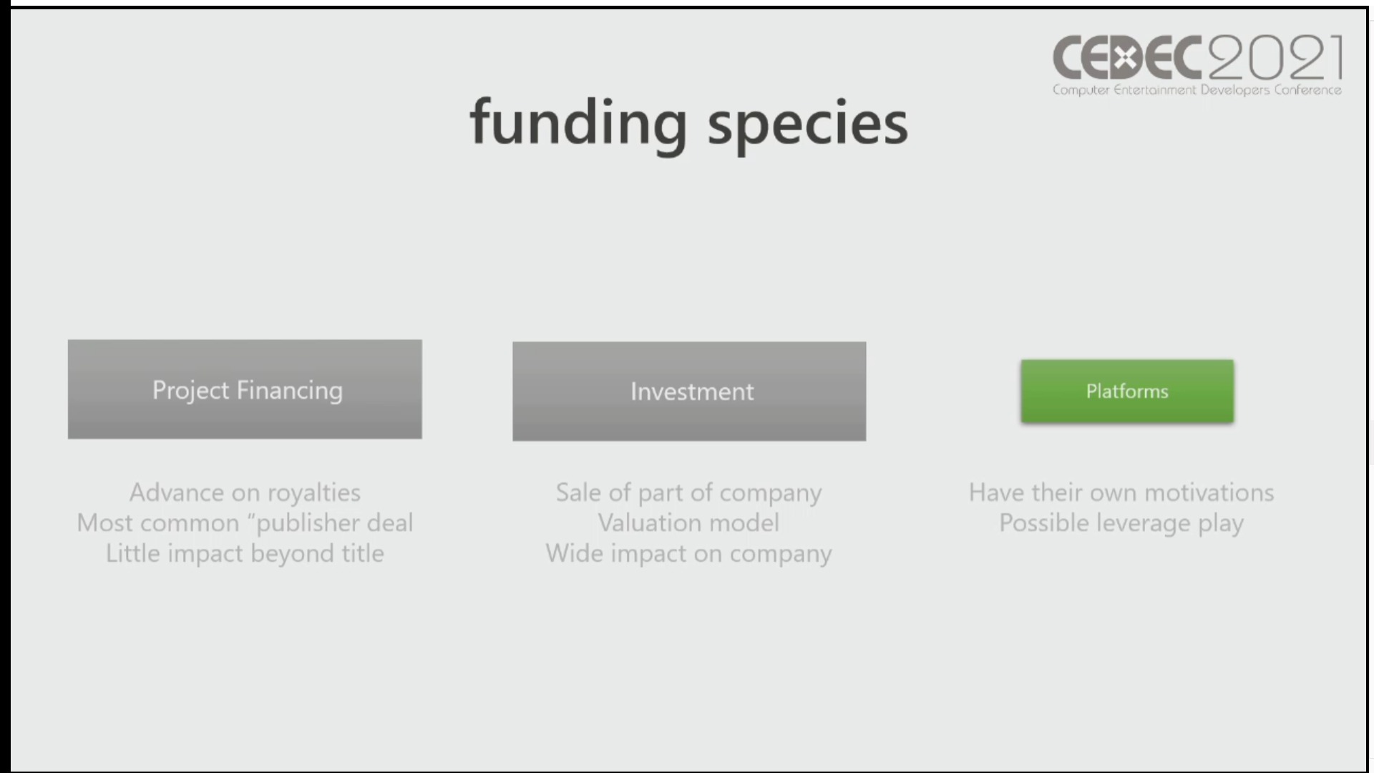The image size is (1374, 773).
Task: Click the funding species title
Action: tap(688, 123)
